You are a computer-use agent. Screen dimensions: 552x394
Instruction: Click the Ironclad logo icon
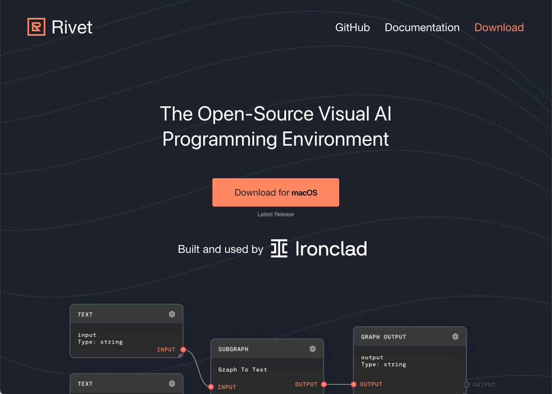279,248
